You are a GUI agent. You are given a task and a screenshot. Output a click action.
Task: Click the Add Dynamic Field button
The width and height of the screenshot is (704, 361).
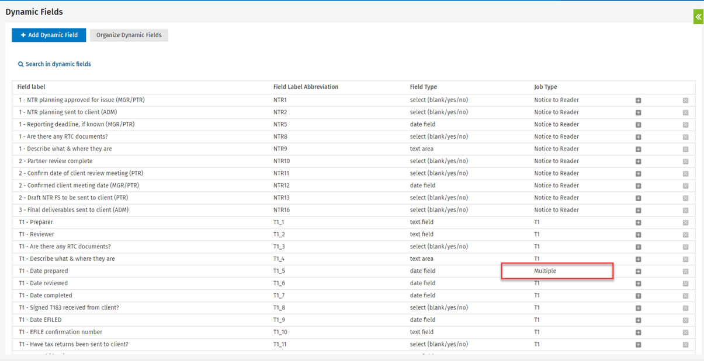point(49,35)
